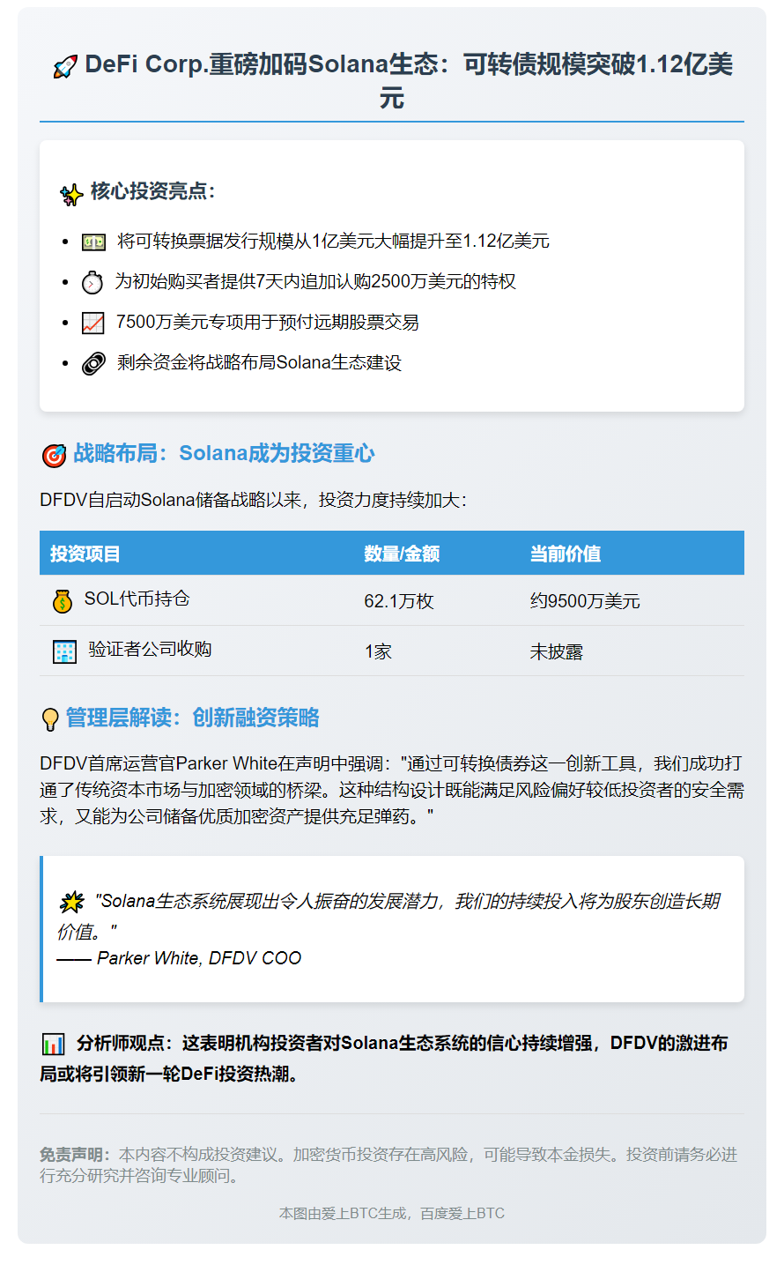This screenshot has height=1272, width=784.
Task: Click the Parker White, DFDV COO attribution
Action: point(180,958)
